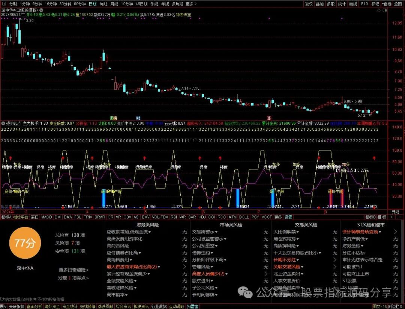Open the 发现 1 项亮点 link

[73, 278]
